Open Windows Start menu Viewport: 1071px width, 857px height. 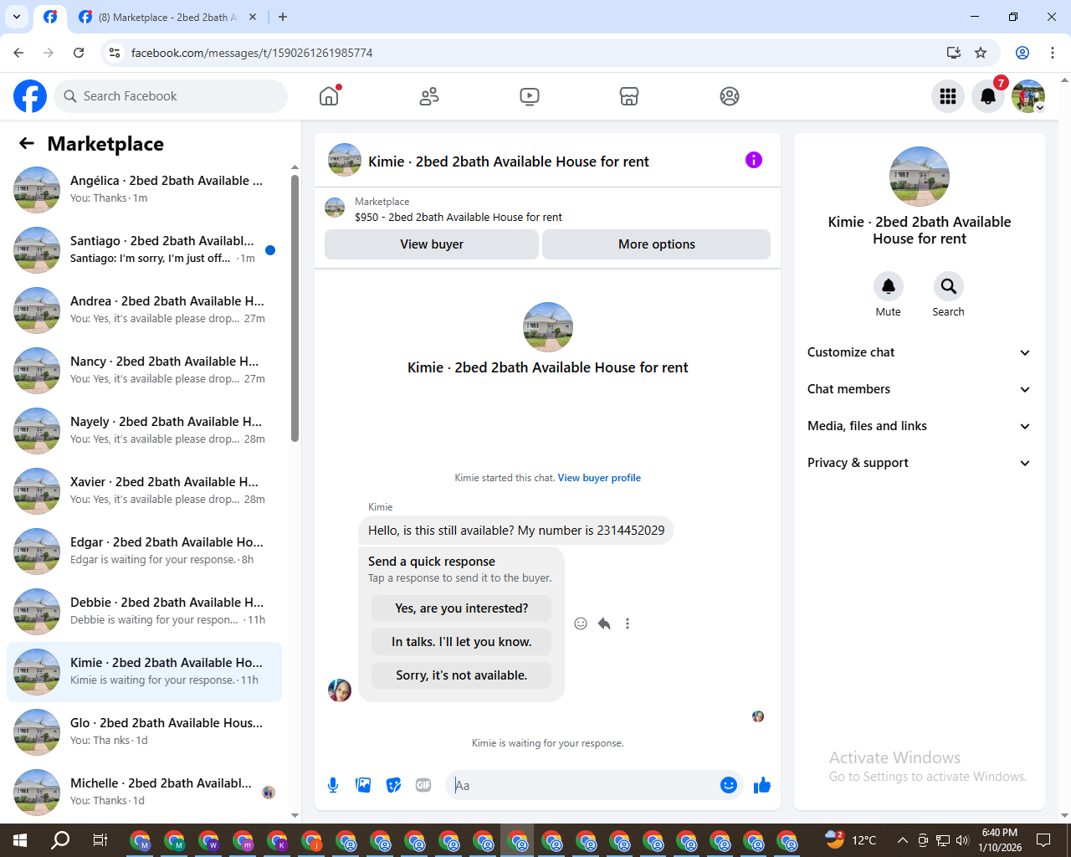coord(20,840)
